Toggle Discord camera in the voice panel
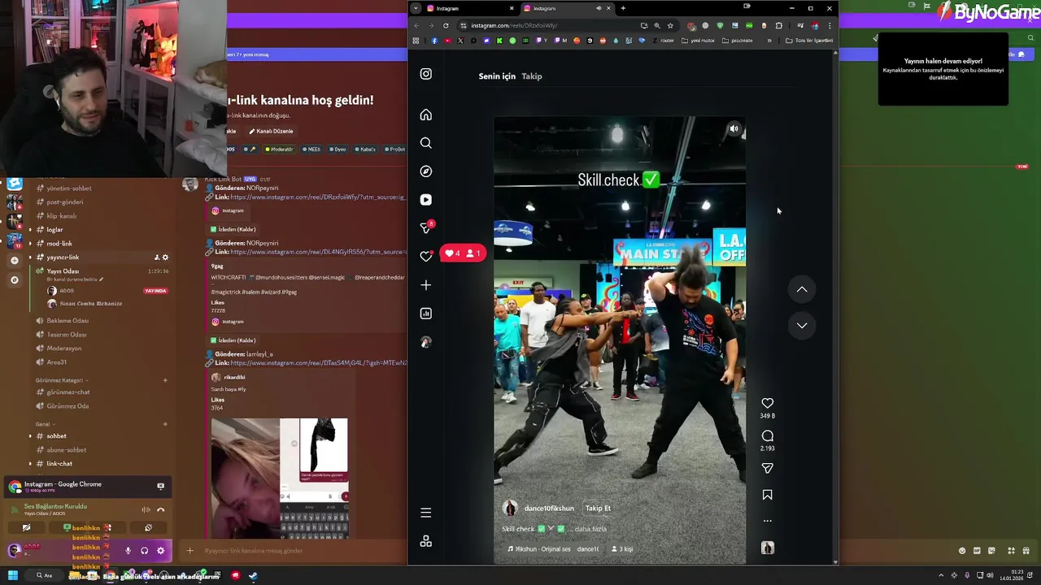 click(26, 528)
